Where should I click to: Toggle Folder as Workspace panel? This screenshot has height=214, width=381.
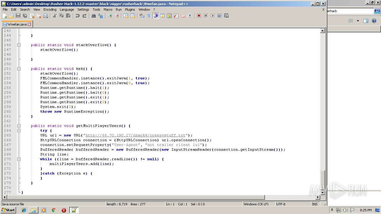click(x=183, y=16)
